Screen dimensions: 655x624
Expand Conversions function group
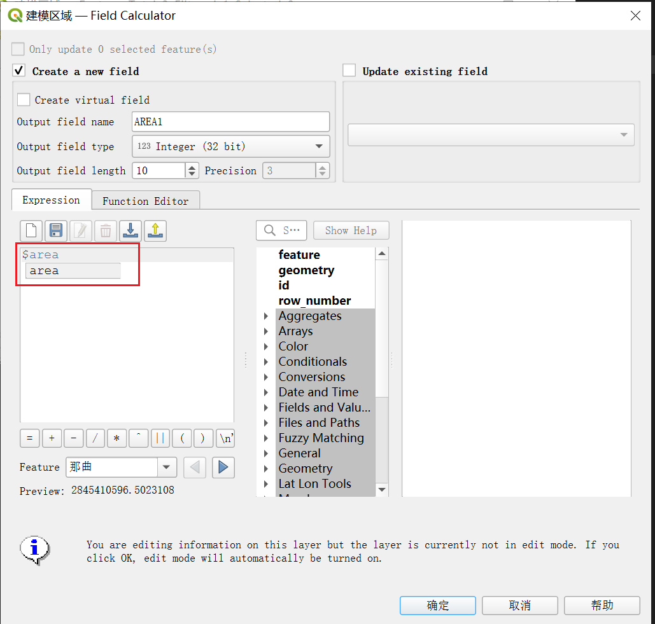click(x=266, y=377)
